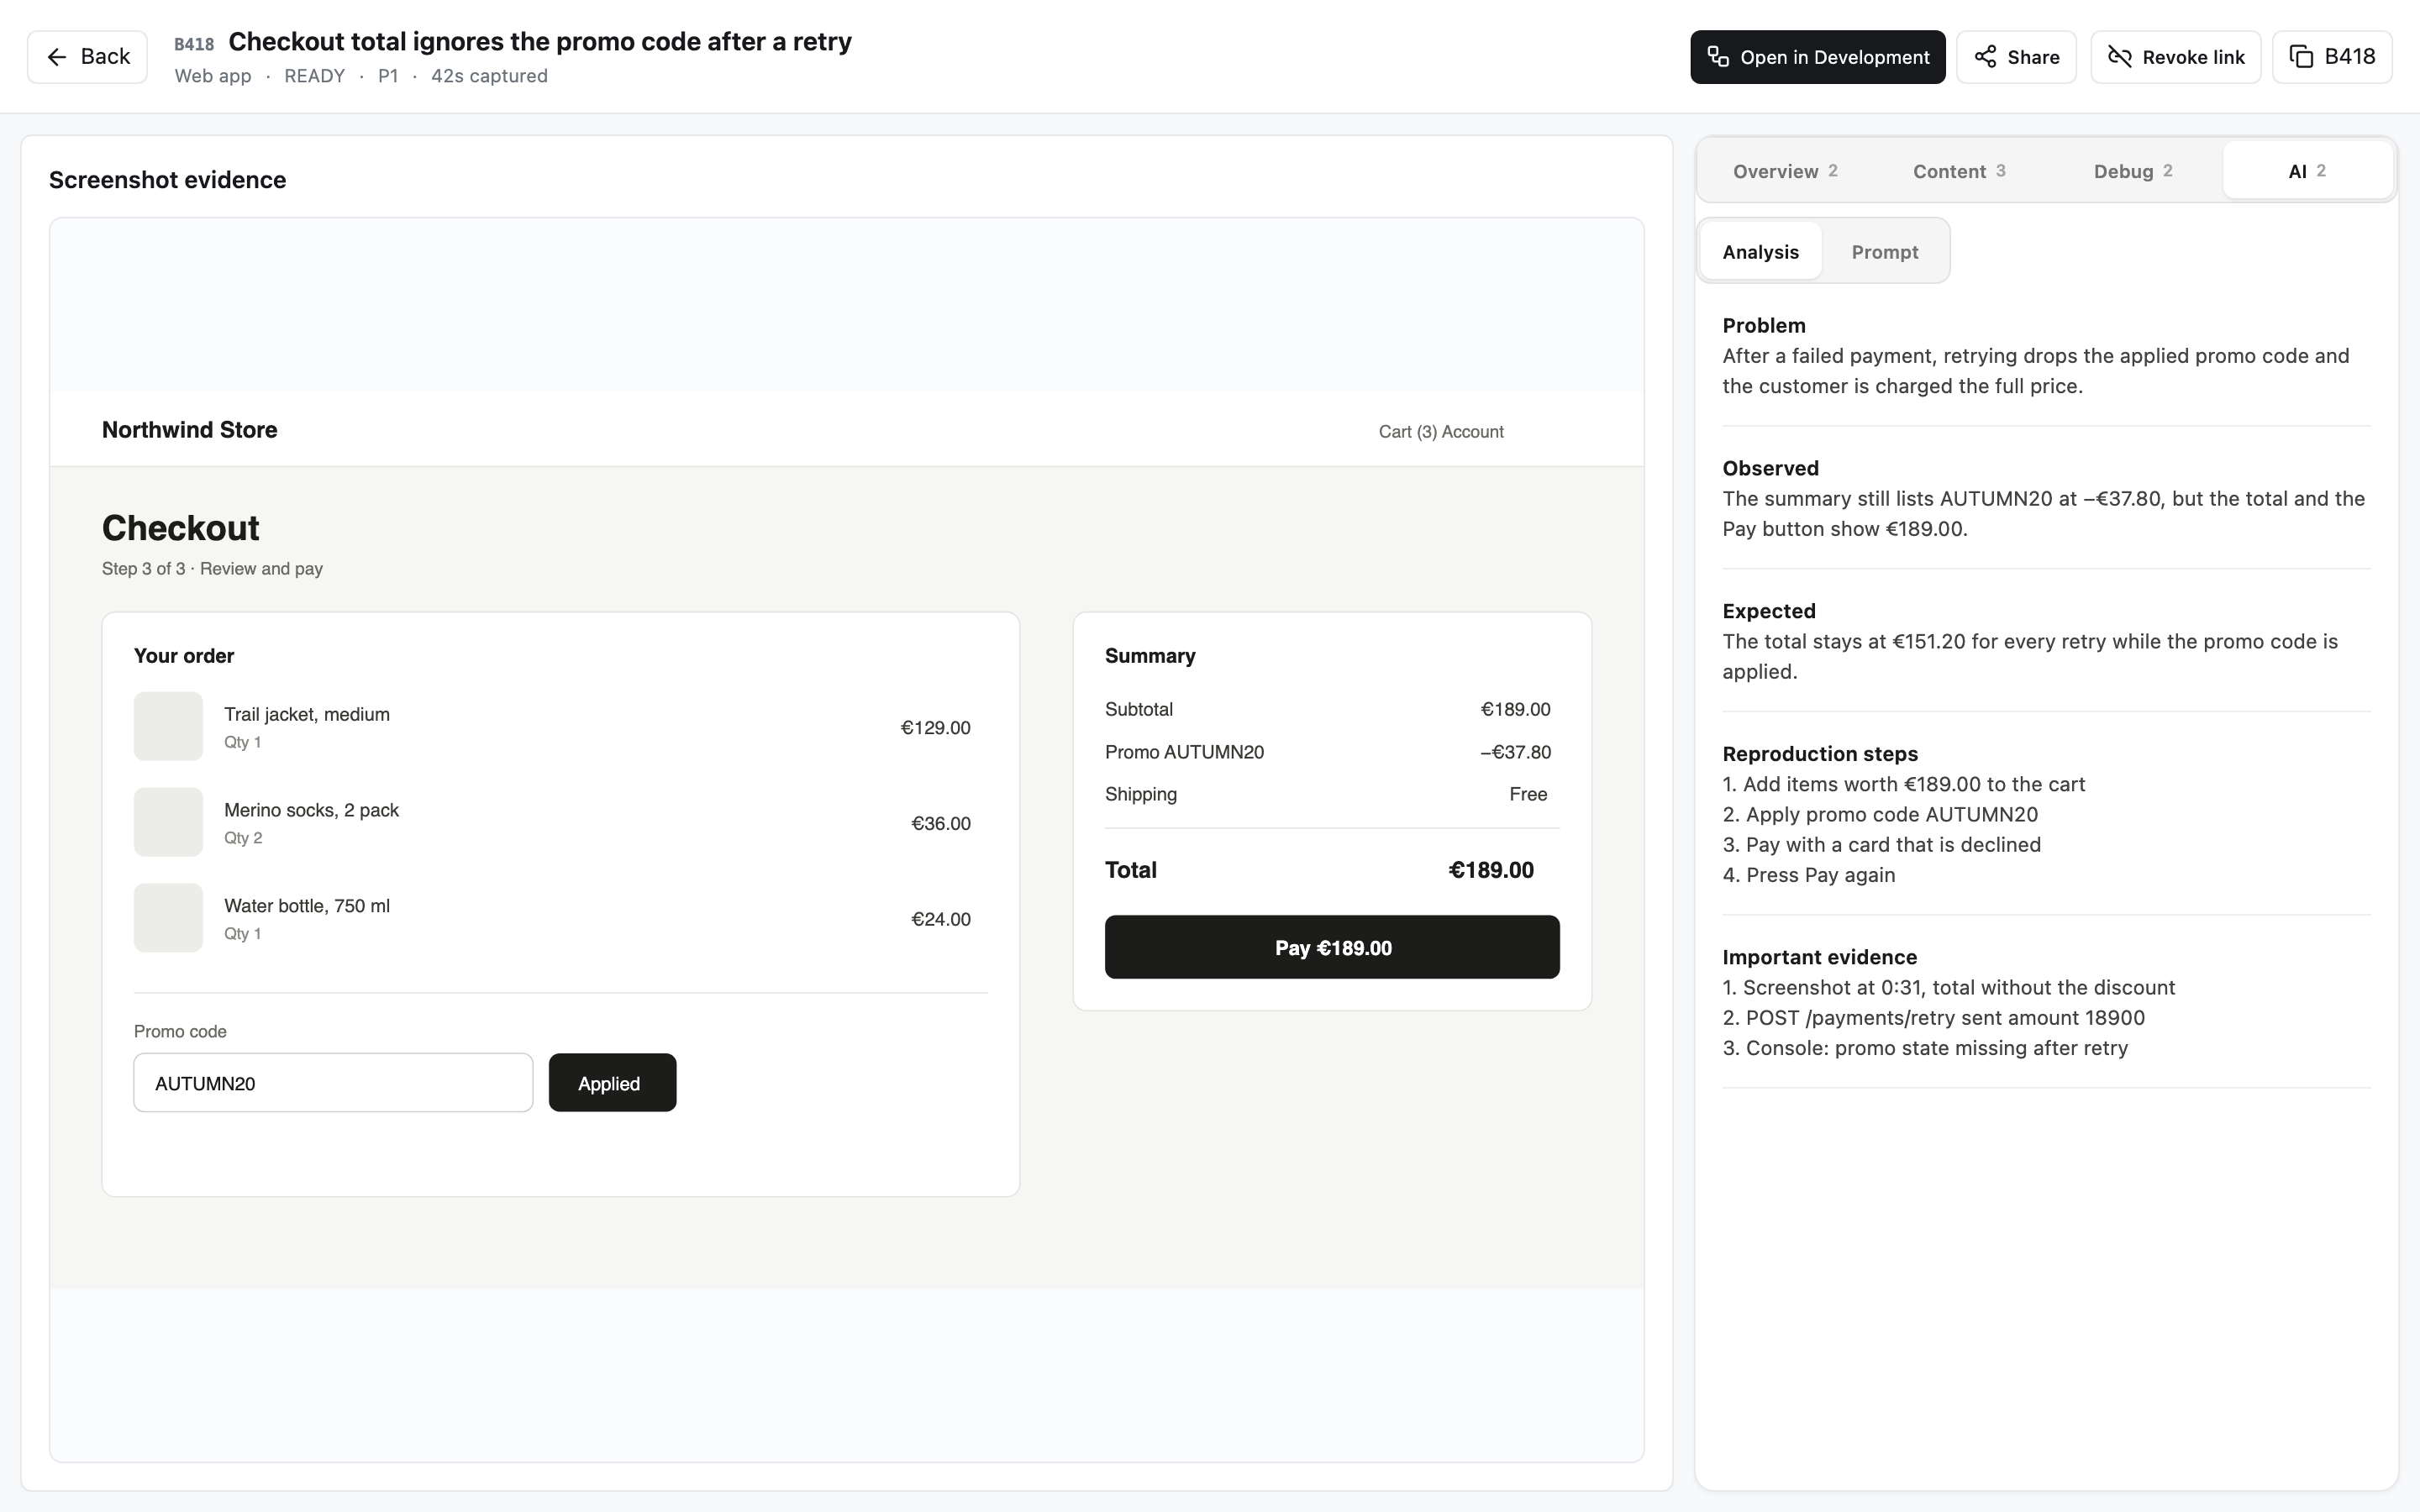This screenshot has height=1512, width=2420.
Task: Open in Development button
Action: click(1817, 57)
